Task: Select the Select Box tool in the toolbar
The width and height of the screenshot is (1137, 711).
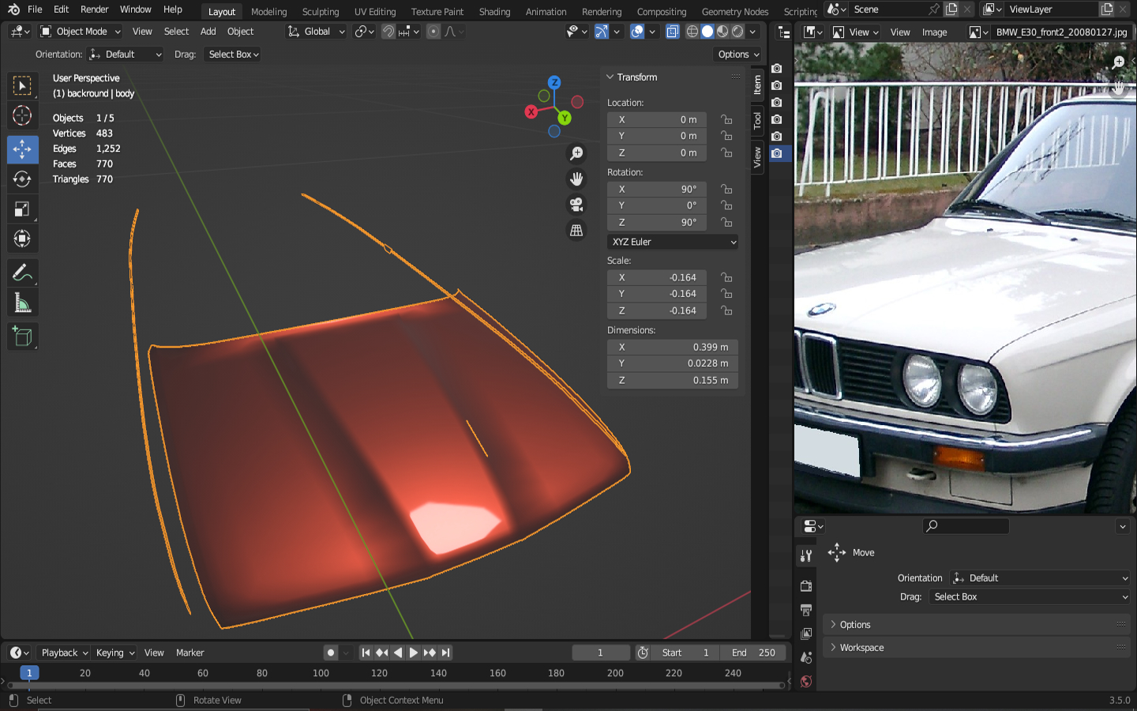Action: pos(22,85)
